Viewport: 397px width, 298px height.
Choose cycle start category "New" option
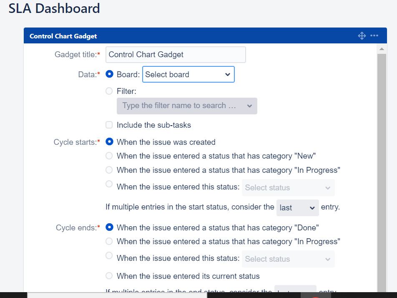coord(109,156)
